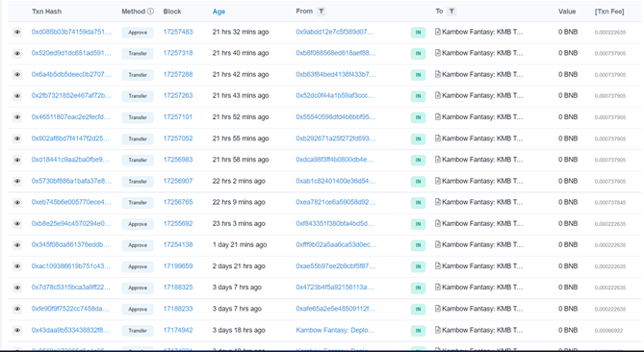Open sender address 0xab1c82401400e36d54
The height and width of the screenshot is (352, 644).
[x=336, y=181]
